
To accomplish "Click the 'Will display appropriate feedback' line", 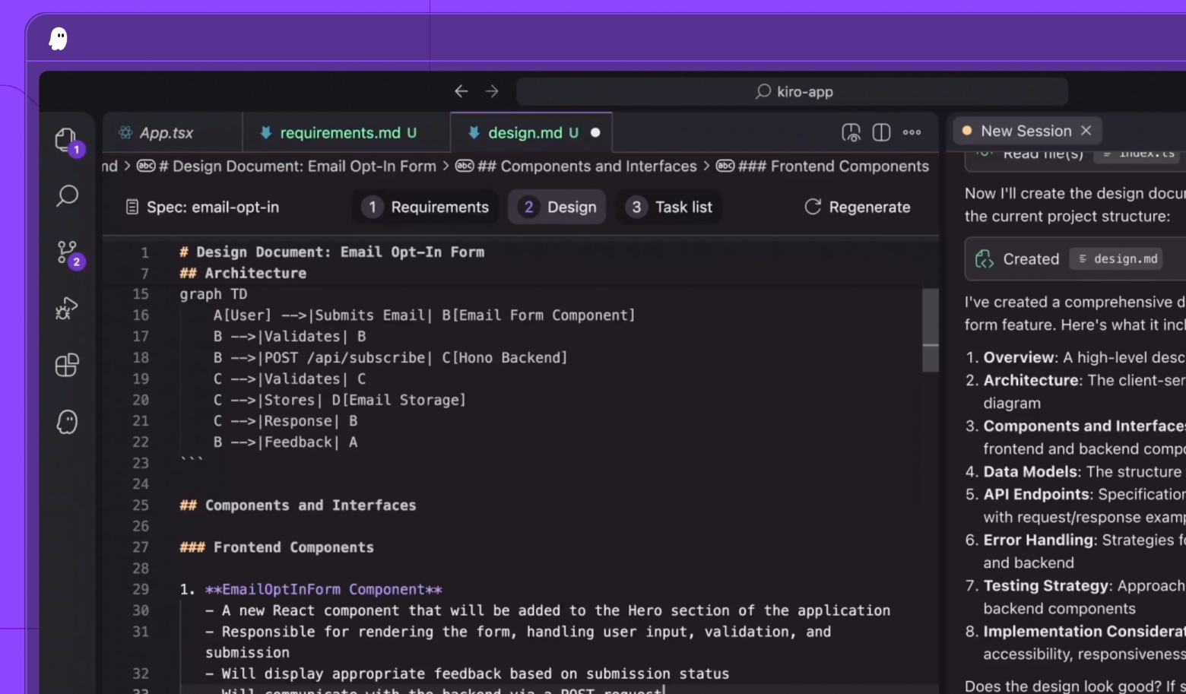I will click(x=467, y=673).
